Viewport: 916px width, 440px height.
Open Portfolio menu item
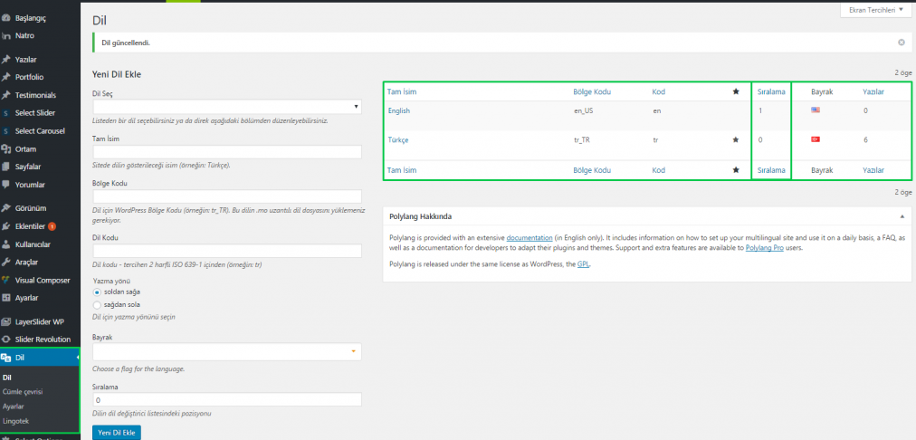coord(29,77)
